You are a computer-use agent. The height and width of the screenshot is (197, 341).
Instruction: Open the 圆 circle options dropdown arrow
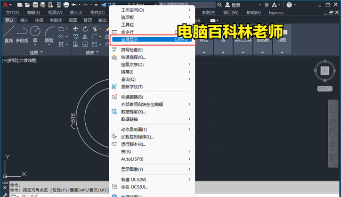(x=35, y=45)
